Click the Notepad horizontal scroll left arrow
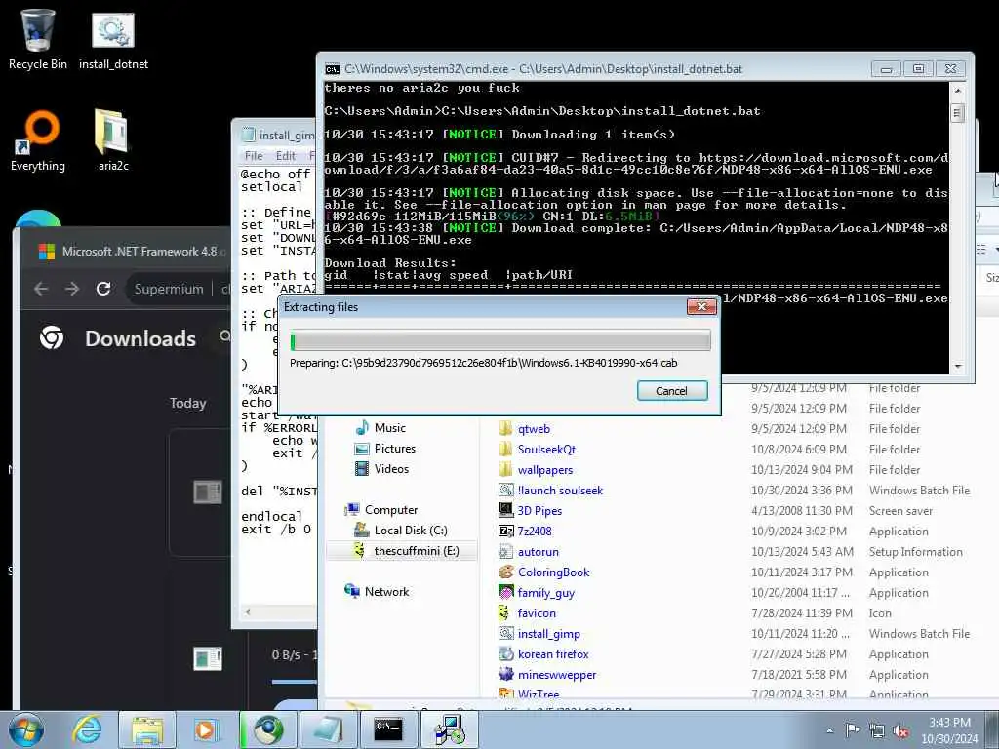The height and width of the screenshot is (749, 999). click(x=248, y=612)
